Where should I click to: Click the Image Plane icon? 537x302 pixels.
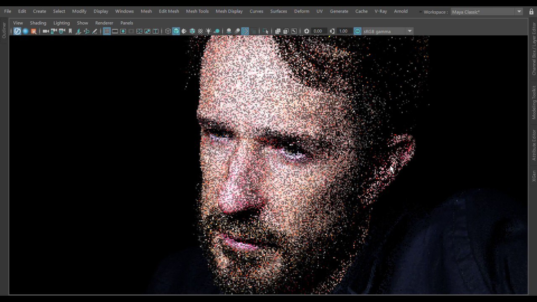coord(78,31)
